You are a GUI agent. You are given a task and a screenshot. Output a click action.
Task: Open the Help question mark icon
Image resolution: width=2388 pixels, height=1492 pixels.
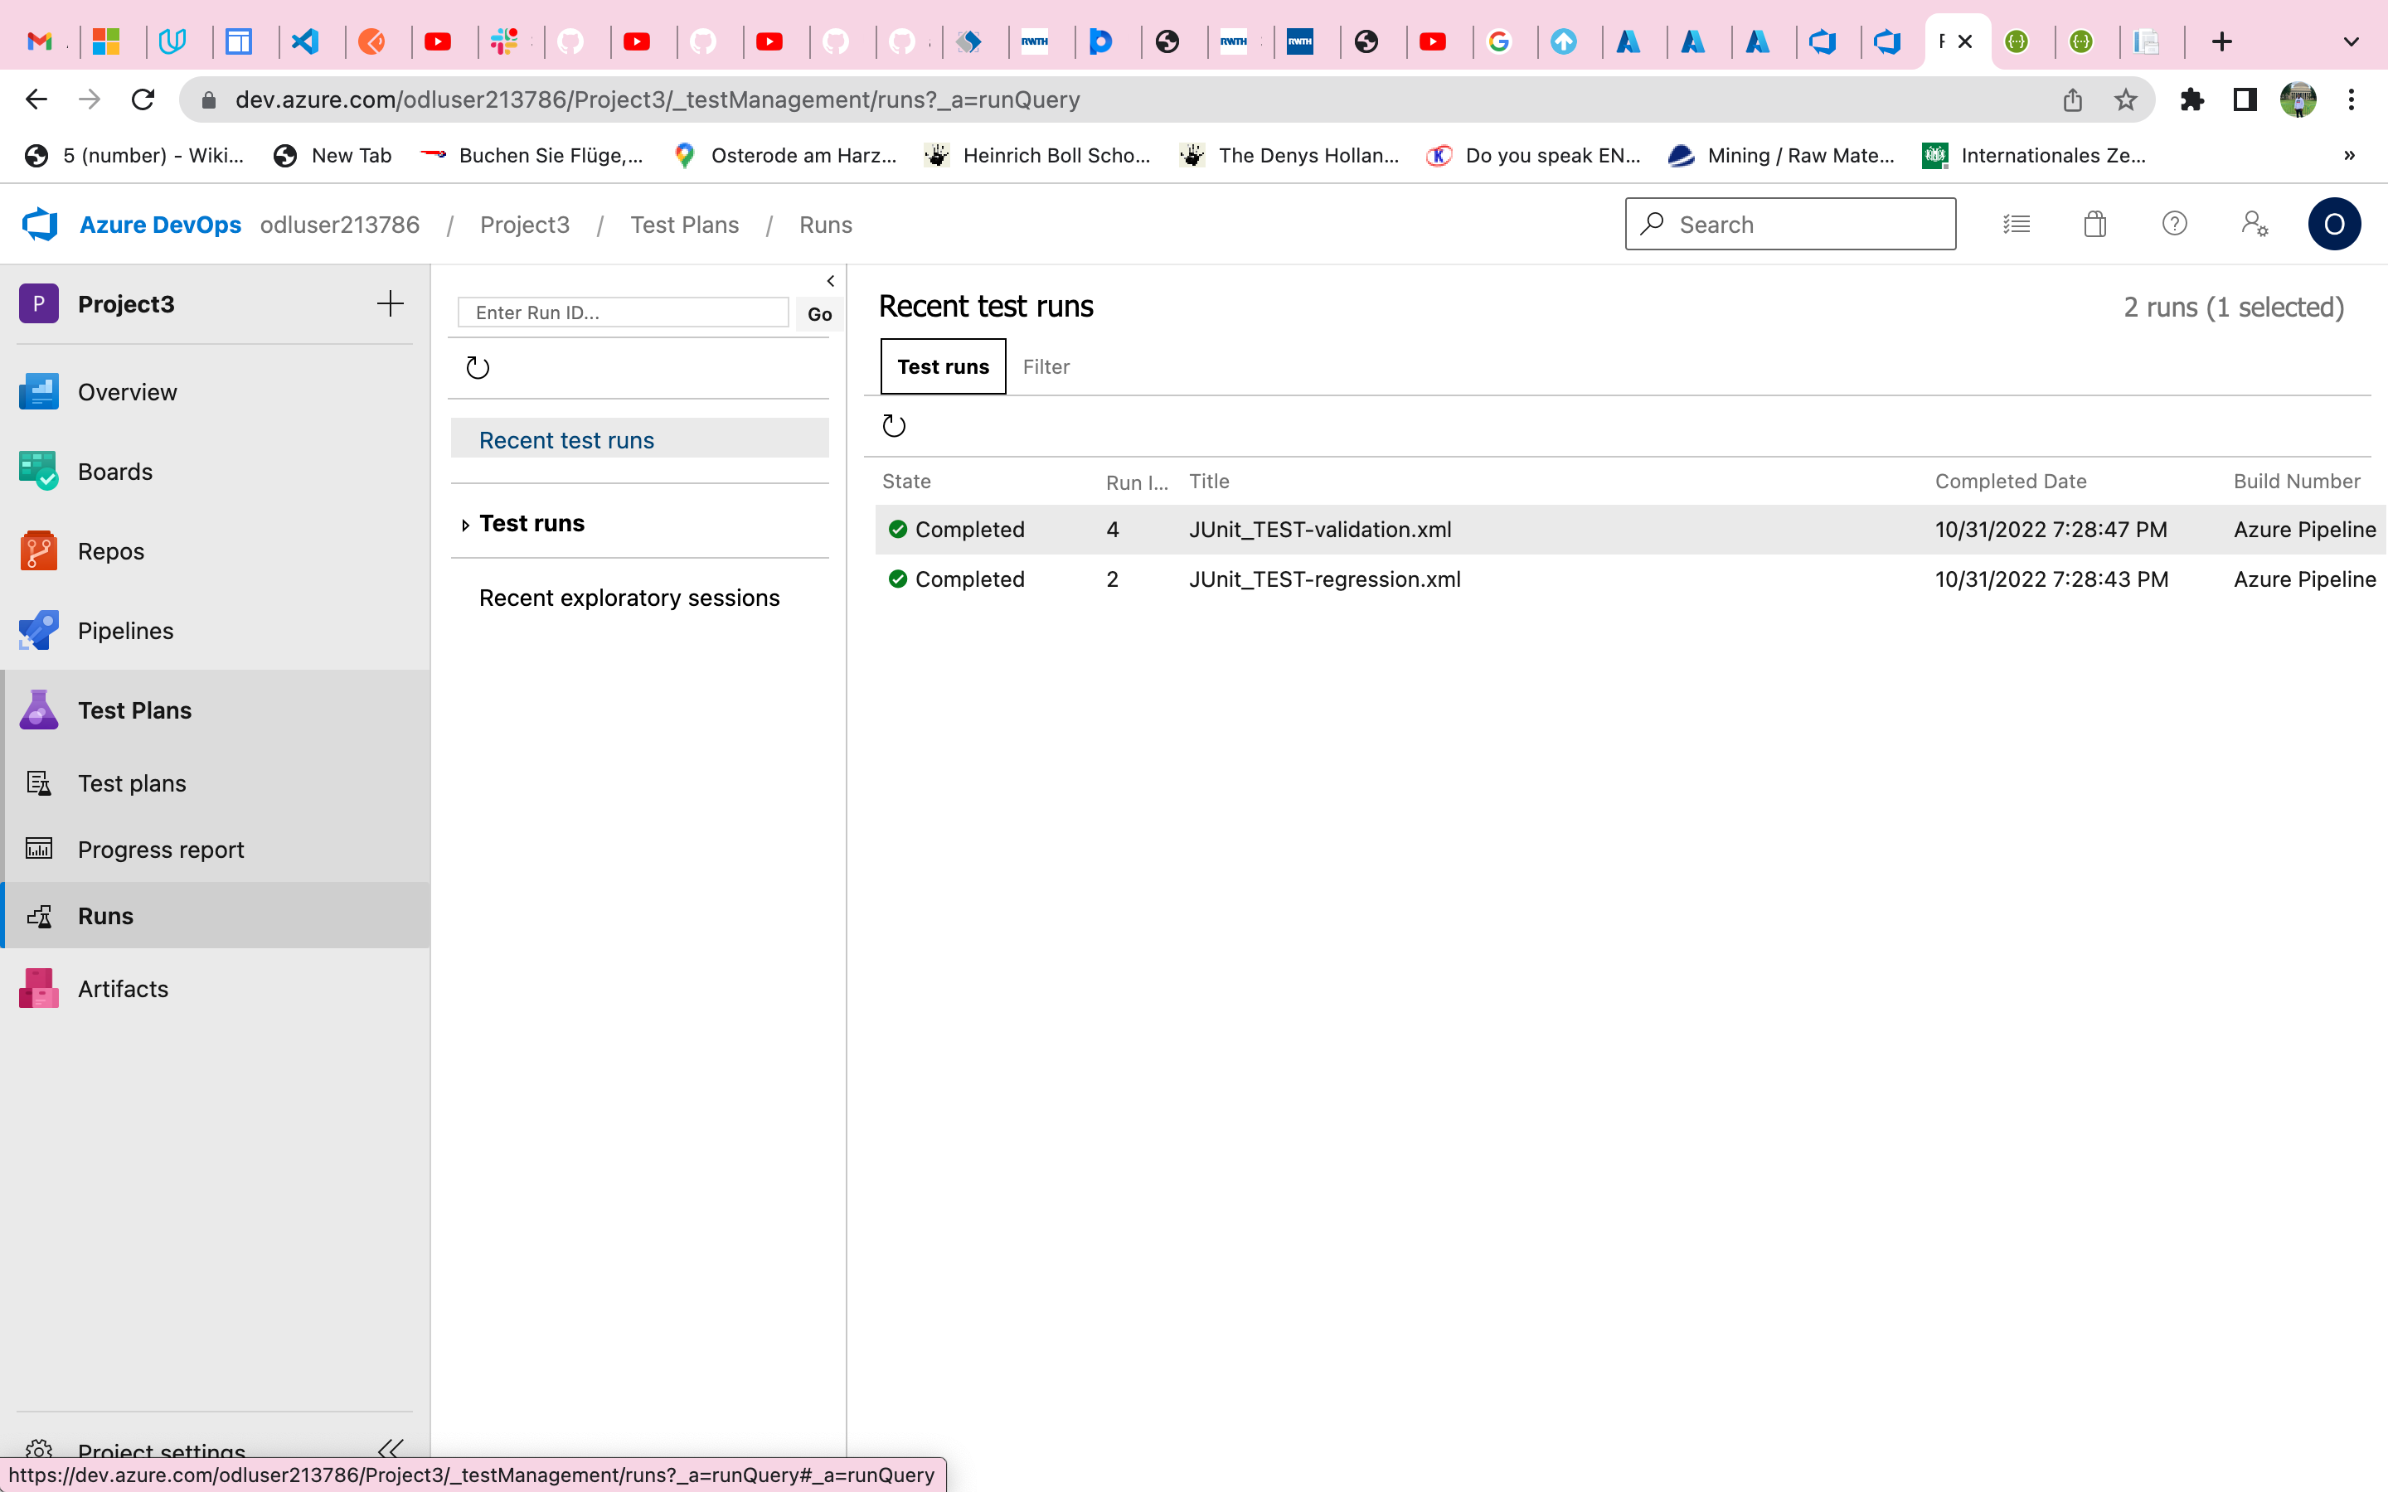point(2175,224)
